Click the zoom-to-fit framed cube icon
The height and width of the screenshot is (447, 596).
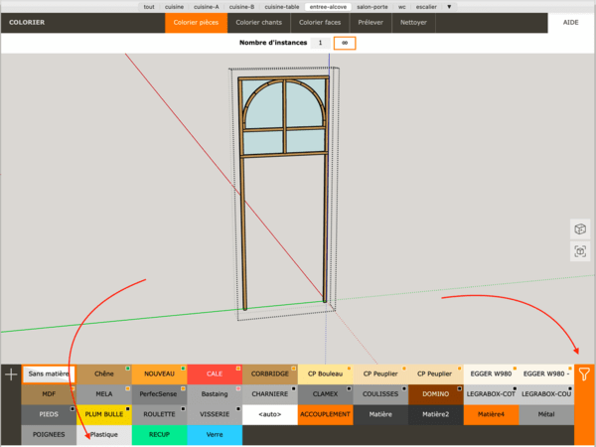tap(580, 252)
